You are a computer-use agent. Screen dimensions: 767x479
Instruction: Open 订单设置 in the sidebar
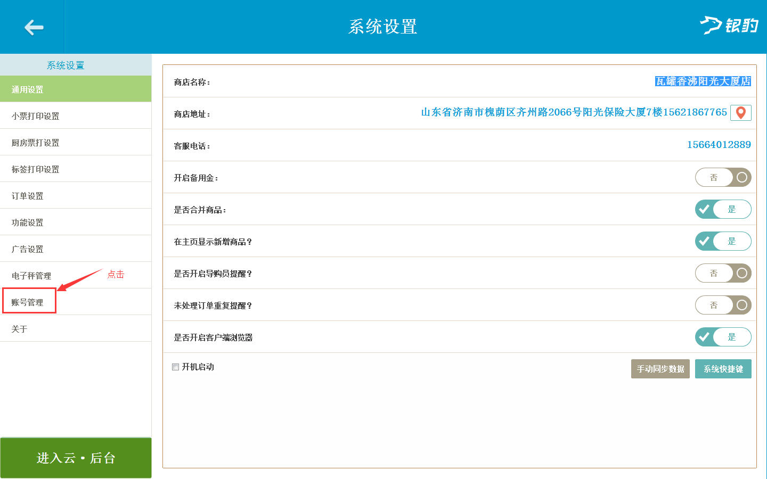[76, 195]
